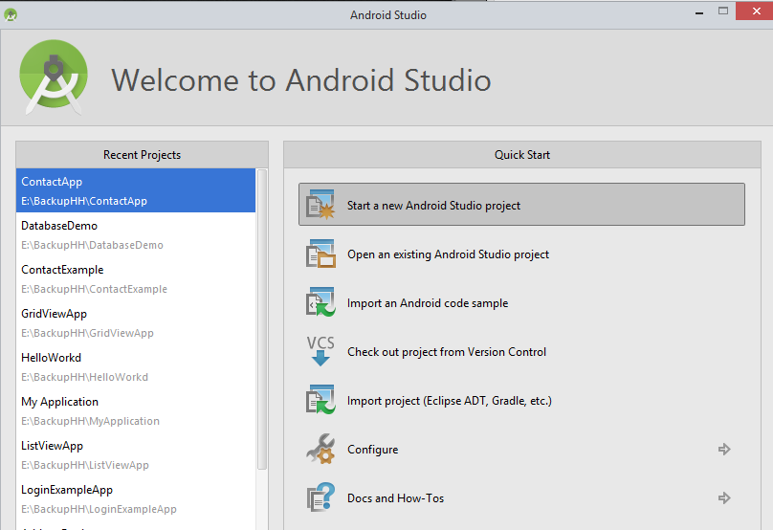Open the DatabaseDemo recent project
773x530 pixels.
59,226
